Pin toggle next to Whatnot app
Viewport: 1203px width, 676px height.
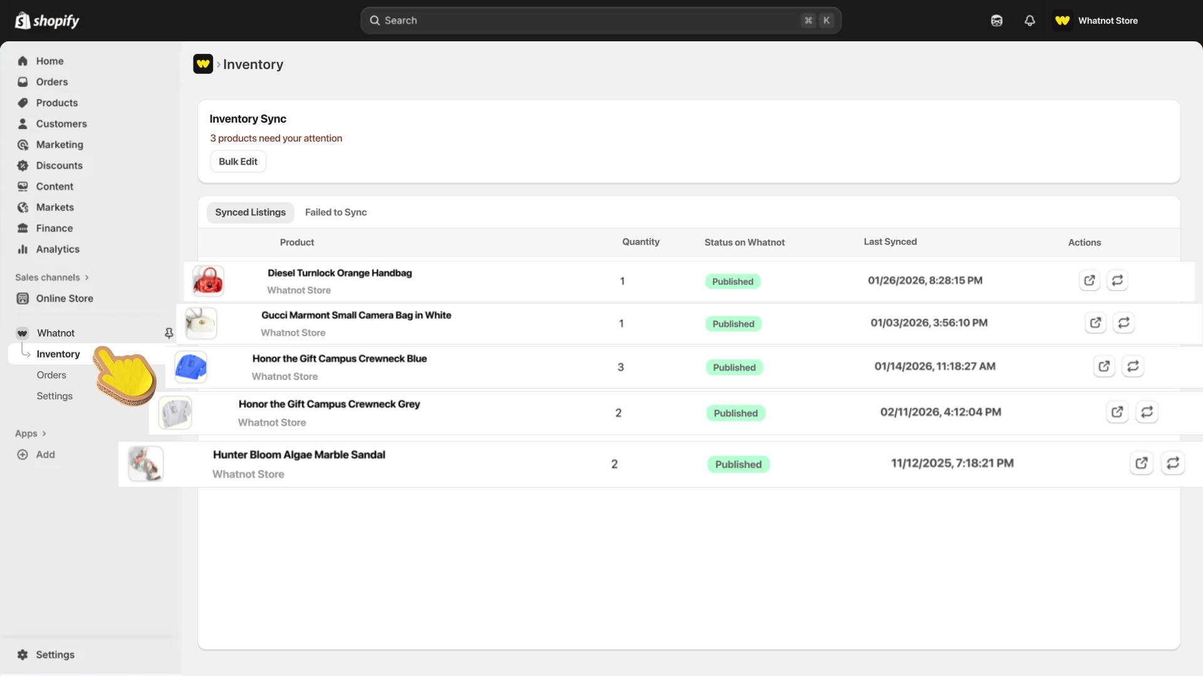click(x=169, y=333)
